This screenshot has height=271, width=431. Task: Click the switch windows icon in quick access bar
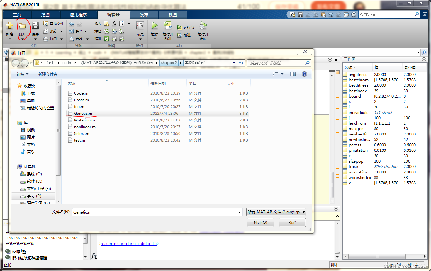pos(347,15)
